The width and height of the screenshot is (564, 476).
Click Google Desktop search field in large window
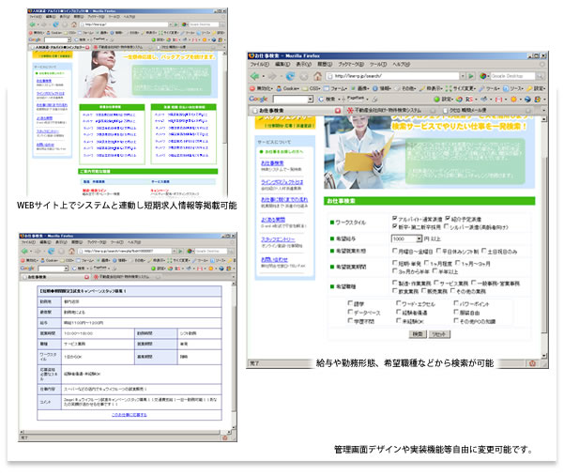coord(511,76)
